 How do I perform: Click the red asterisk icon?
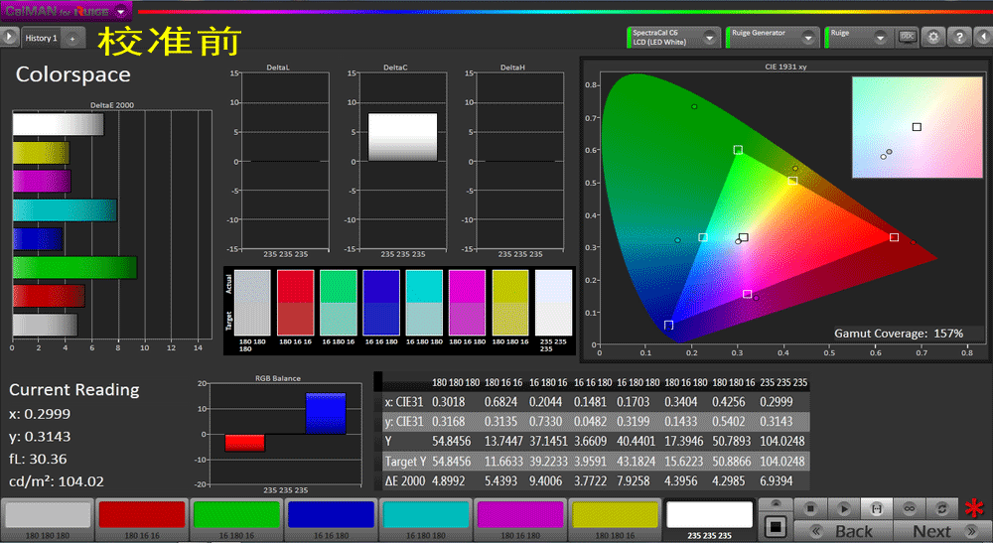click(x=974, y=509)
